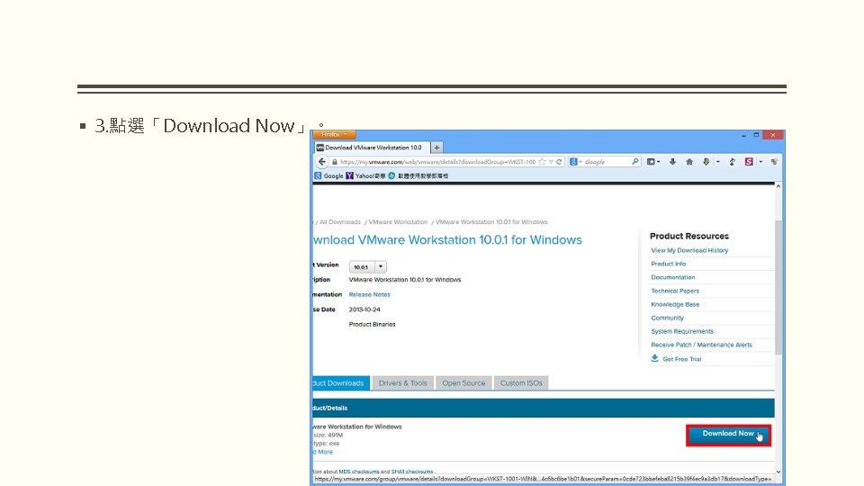Click the Download Now button
The image size is (864, 486).
click(728, 435)
